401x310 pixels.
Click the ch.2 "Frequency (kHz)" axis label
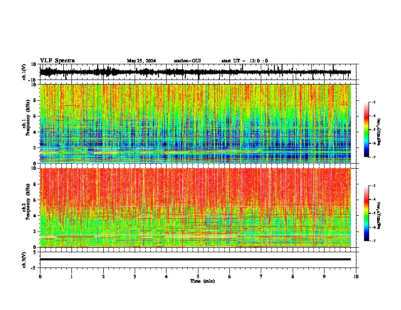point(28,202)
